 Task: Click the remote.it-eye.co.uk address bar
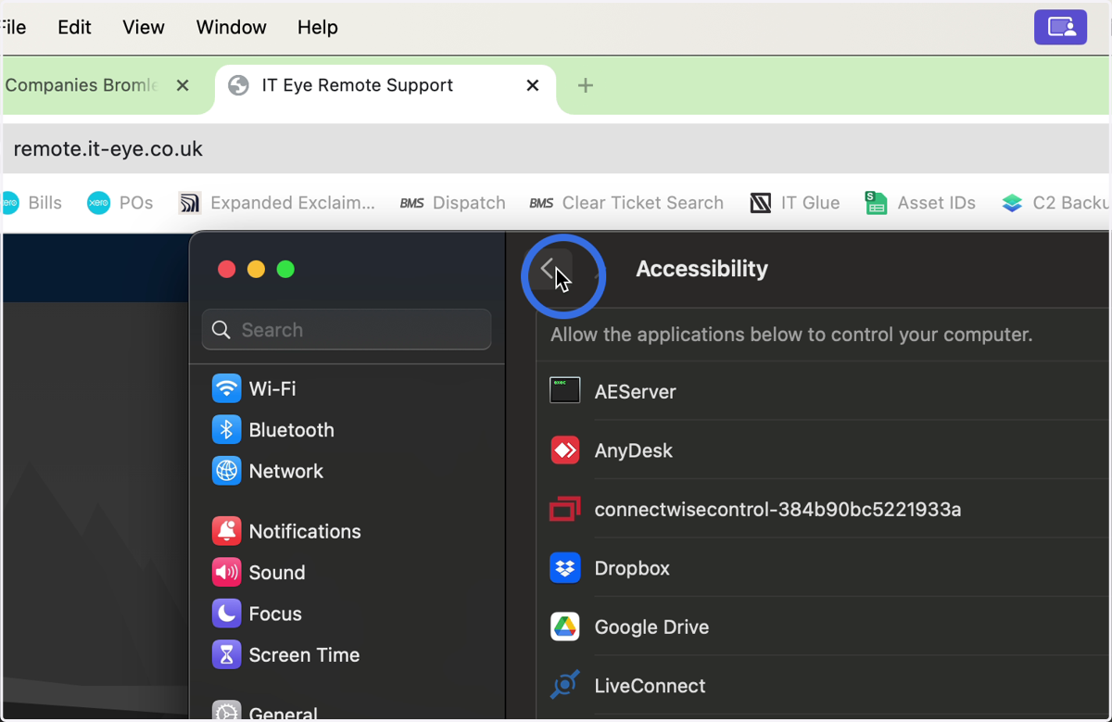click(x=556, y=149)
